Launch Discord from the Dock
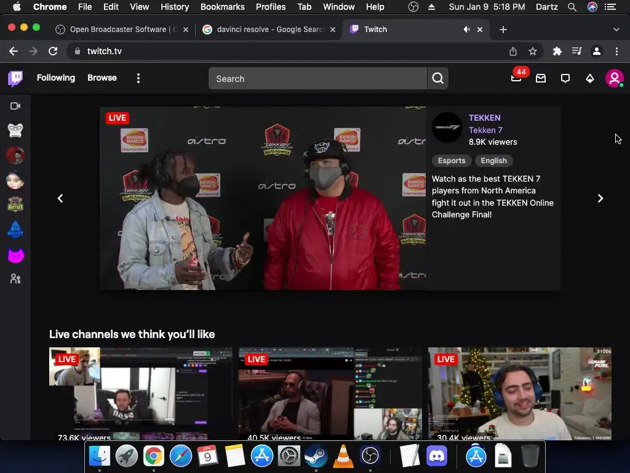The image size is (630, 473). pyautogui.click(x=437, y=456)
